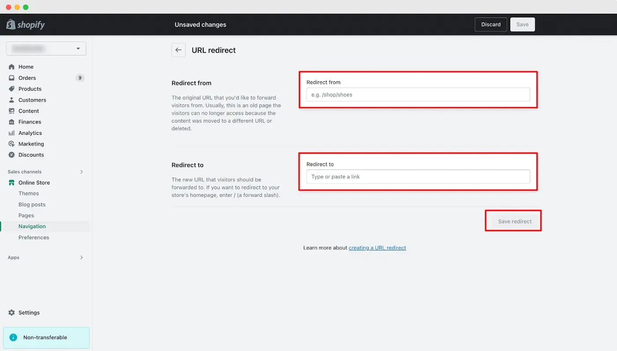Go back using the left arrow button

[178, 50]
